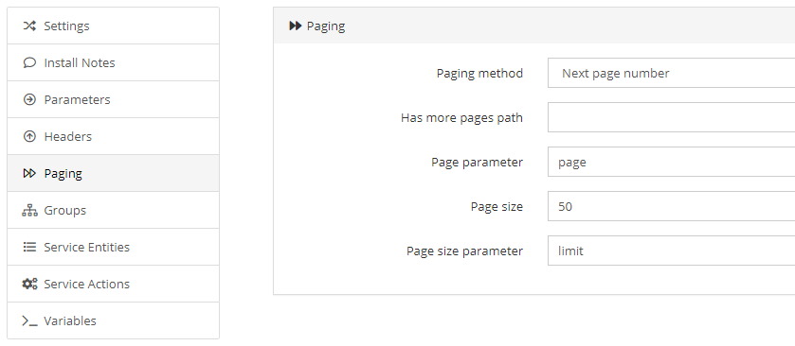Click the fast-forward icon in Paging header
Screen dimensions: 795x346
click(x=295, y=26)
